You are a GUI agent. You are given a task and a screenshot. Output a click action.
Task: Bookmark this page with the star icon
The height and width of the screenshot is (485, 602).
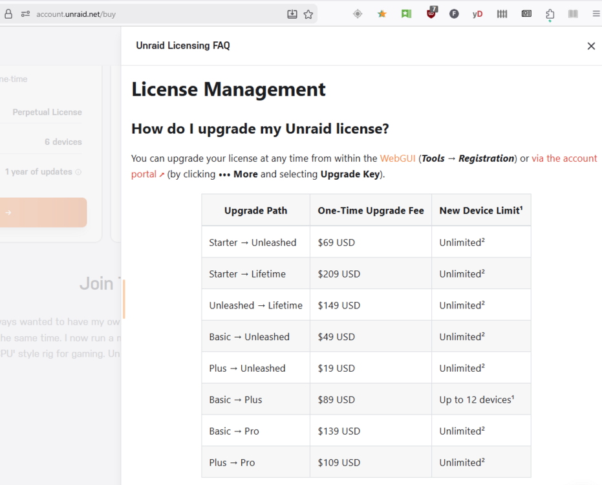pyautogui.click(x=308, y=14)
